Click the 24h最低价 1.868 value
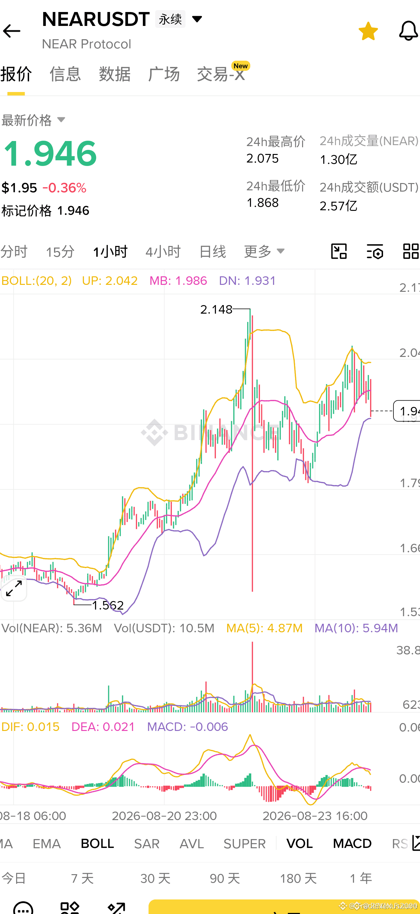Viewport: 420px width, 914px height. [263, 203]
